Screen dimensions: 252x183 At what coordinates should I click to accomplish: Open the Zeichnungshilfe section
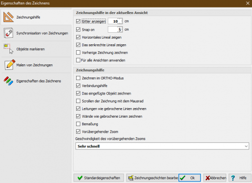click(36, 17)
